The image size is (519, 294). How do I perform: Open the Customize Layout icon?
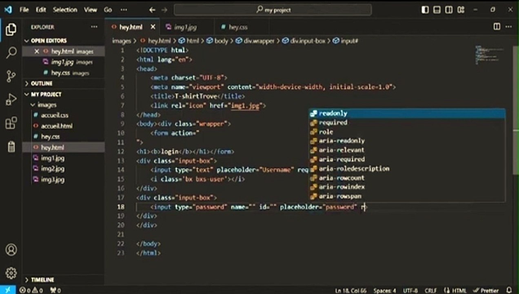click(461, 10)
